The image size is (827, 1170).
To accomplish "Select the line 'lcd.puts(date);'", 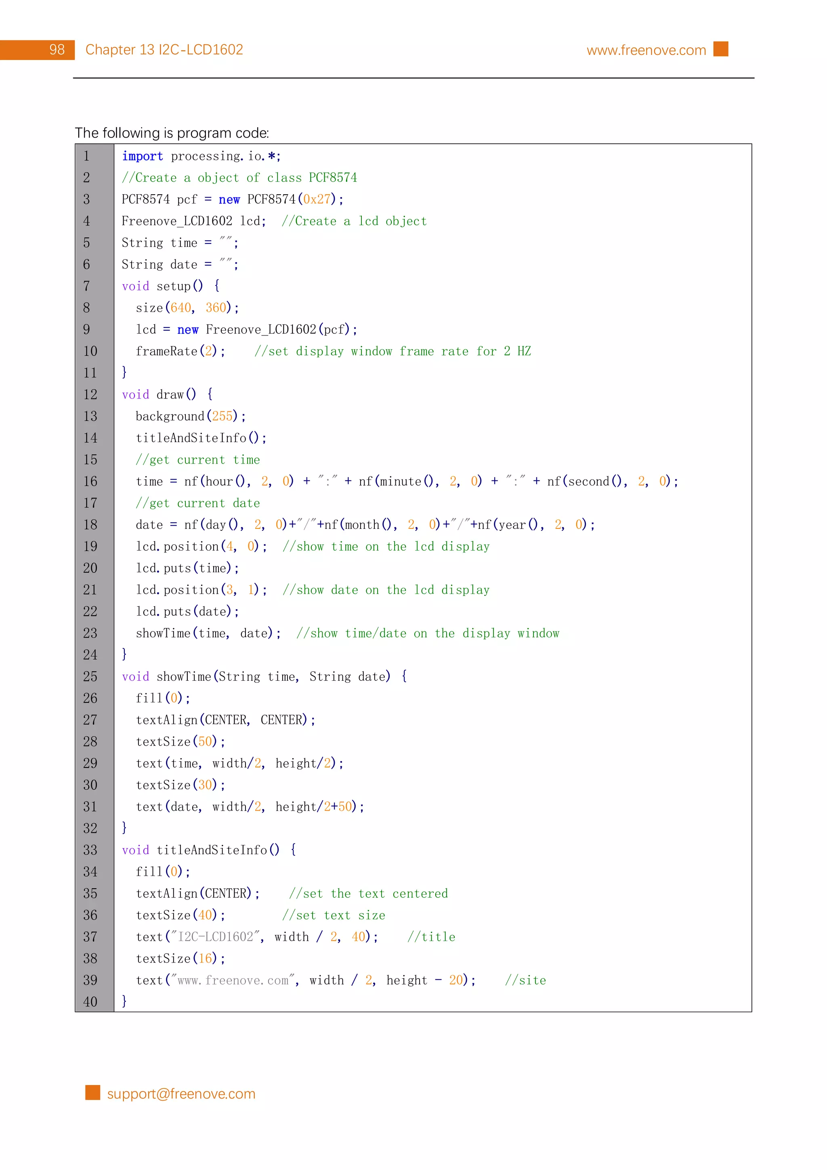I will point(187,612).
